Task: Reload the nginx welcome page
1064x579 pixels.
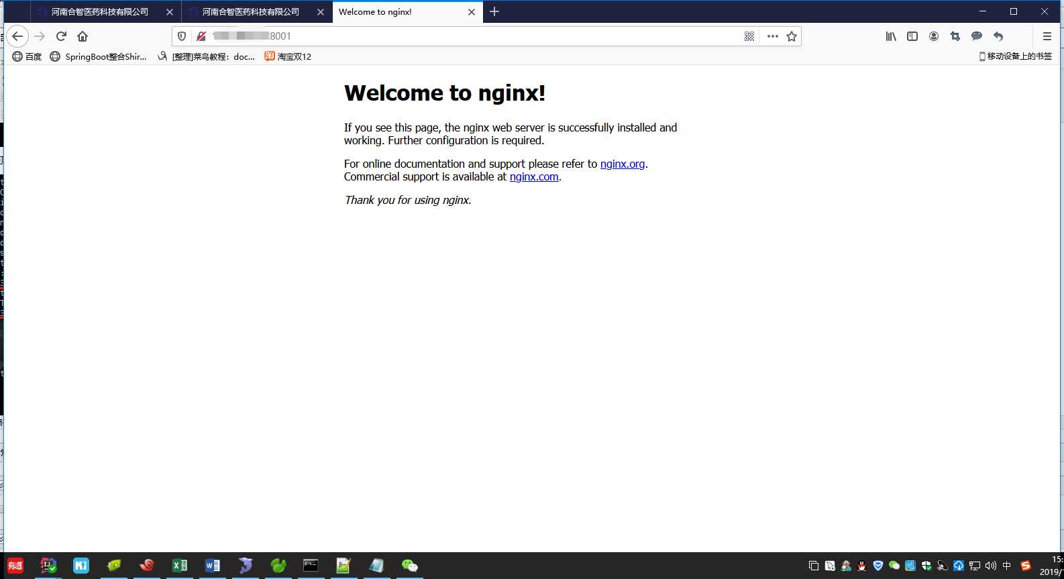Action: pos(61,36)
